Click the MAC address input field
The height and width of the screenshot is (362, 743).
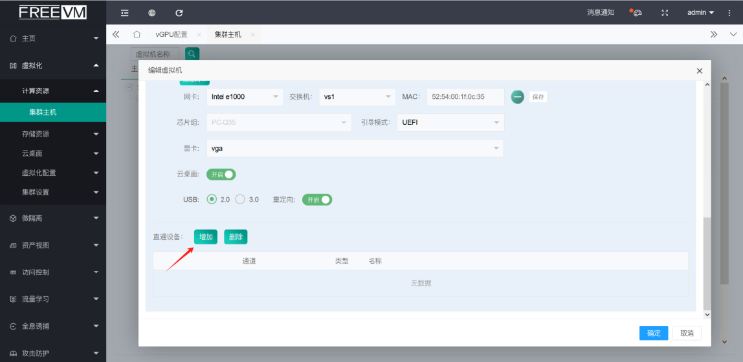[x=465, y=97]
